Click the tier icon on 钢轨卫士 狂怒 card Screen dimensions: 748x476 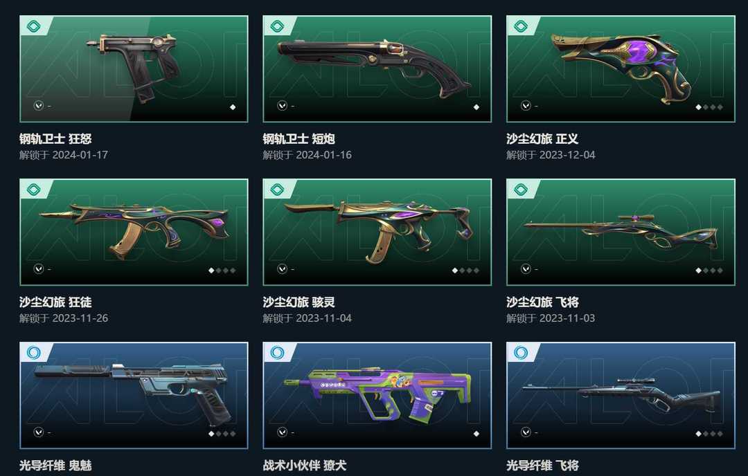coord(33,26)
